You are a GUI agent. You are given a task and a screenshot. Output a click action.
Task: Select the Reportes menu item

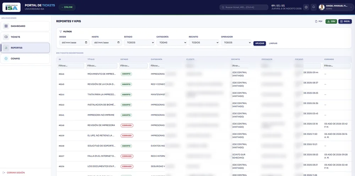[25, 48]
